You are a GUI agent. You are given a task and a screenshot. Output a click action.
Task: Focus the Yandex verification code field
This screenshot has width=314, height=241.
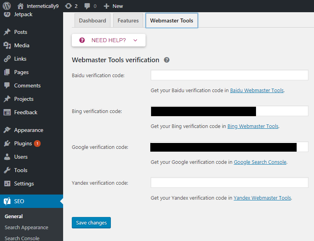point(230,182)
